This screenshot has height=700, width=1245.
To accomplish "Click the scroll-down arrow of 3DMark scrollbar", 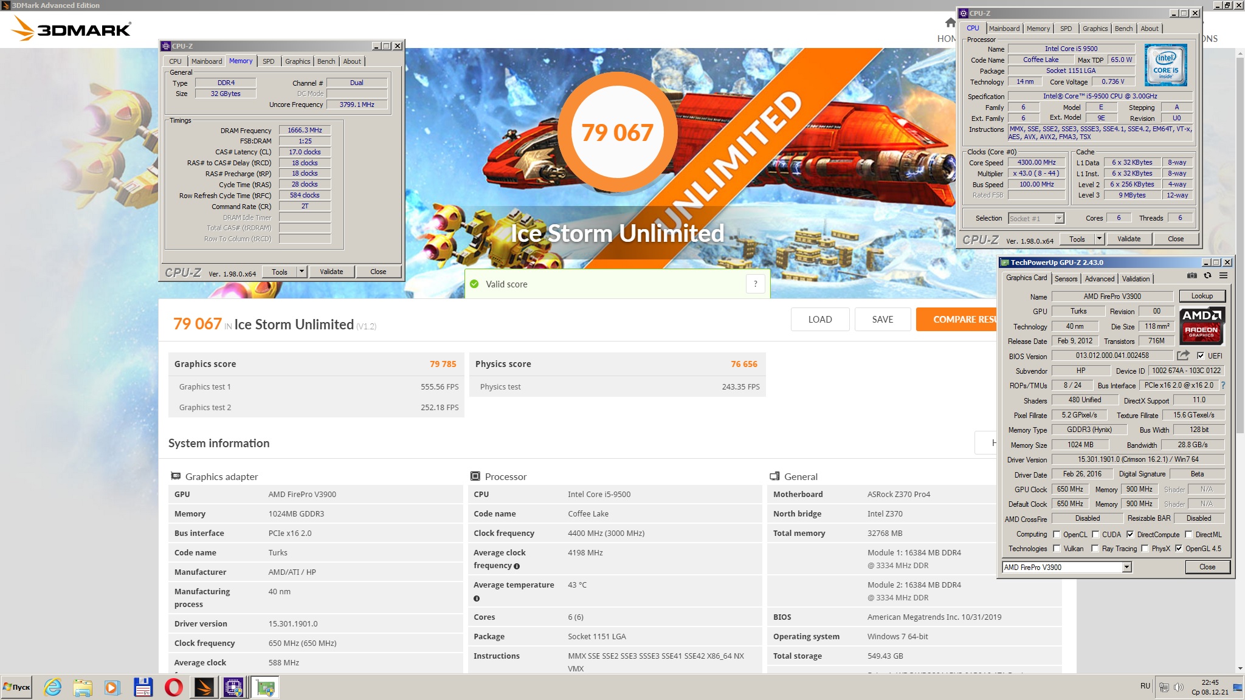I will click(x=1240, y=668).
